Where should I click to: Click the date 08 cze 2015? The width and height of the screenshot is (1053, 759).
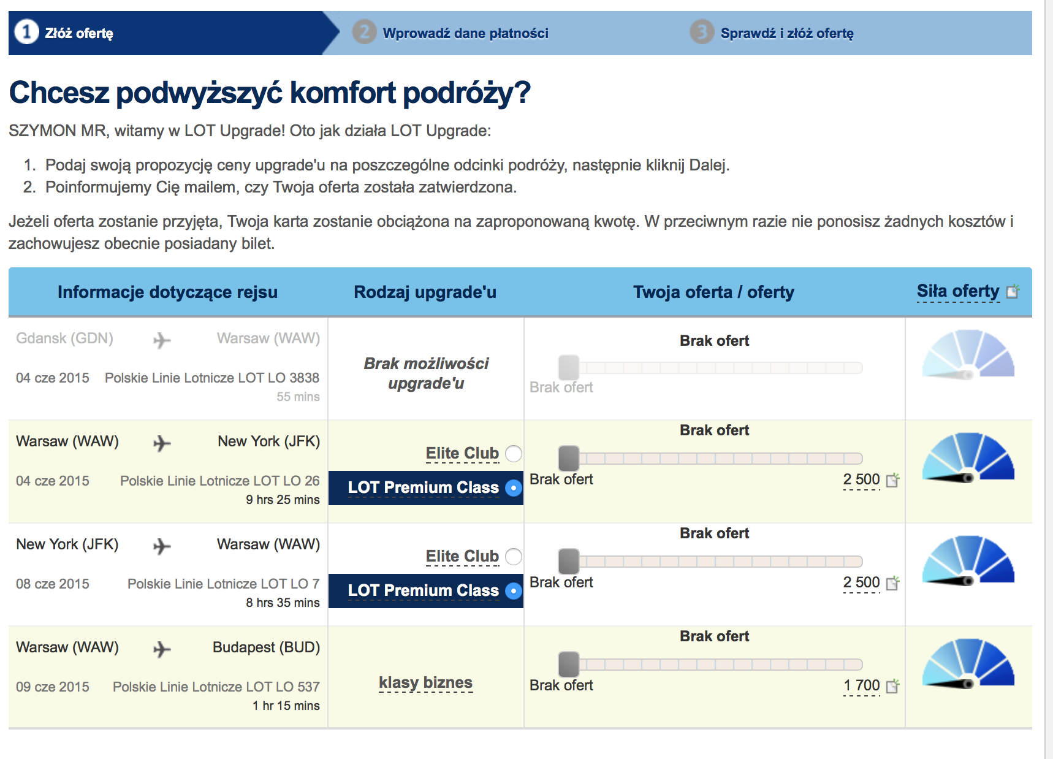[x=53, y=584]
